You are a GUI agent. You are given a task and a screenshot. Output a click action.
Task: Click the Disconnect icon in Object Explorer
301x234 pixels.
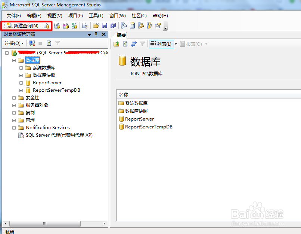point(32,43)
